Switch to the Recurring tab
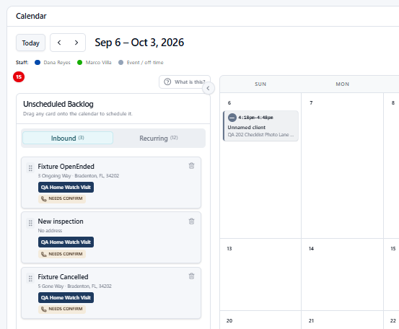Viewport: 399px width, 329px height. click(x=159, y=138)
